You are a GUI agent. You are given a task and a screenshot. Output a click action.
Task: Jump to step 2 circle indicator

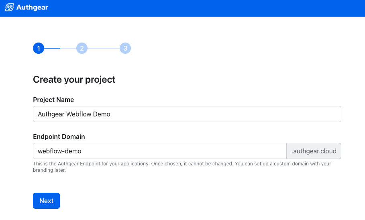coord(82,48)
